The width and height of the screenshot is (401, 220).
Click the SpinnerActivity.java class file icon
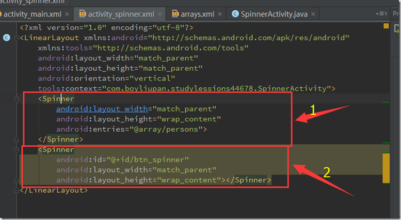pos(236,14)
